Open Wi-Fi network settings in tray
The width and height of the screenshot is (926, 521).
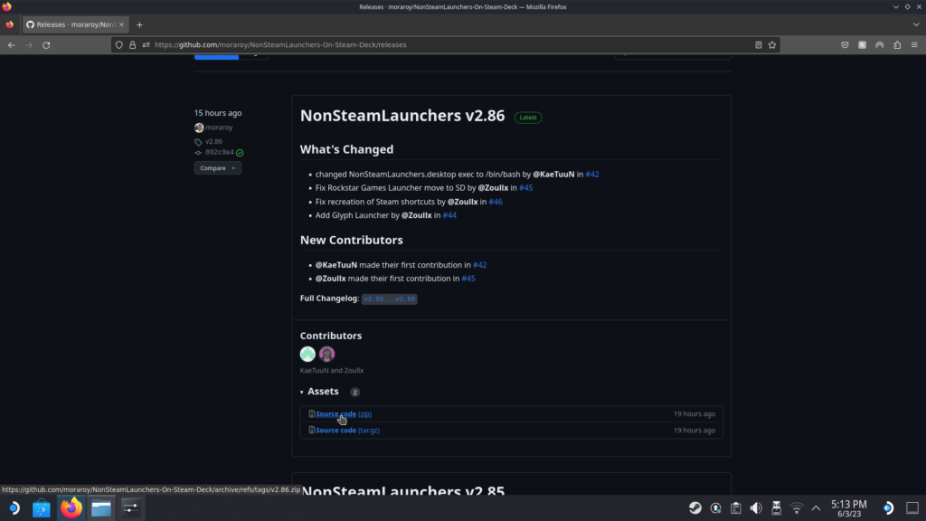click(x=797, y=507)
